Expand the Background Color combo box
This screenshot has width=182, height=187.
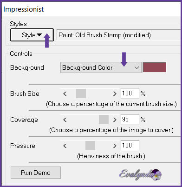point(101,67)
